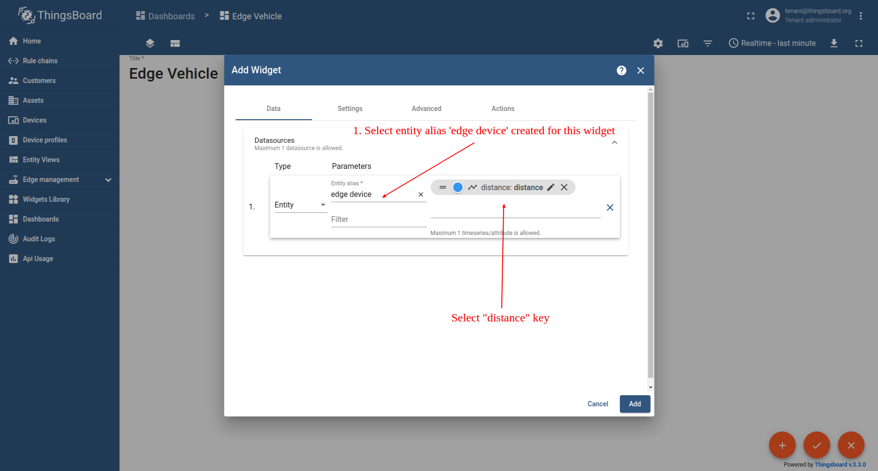Open dashboard settings gear

click(x=658, y=43)
